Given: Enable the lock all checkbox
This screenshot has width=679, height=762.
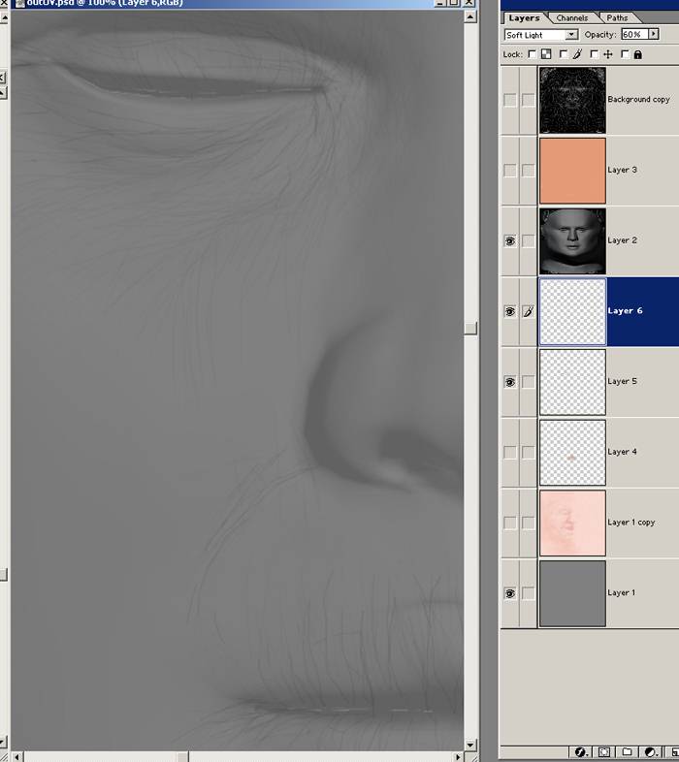Looking at the screenshot, I should pos(626,54).
